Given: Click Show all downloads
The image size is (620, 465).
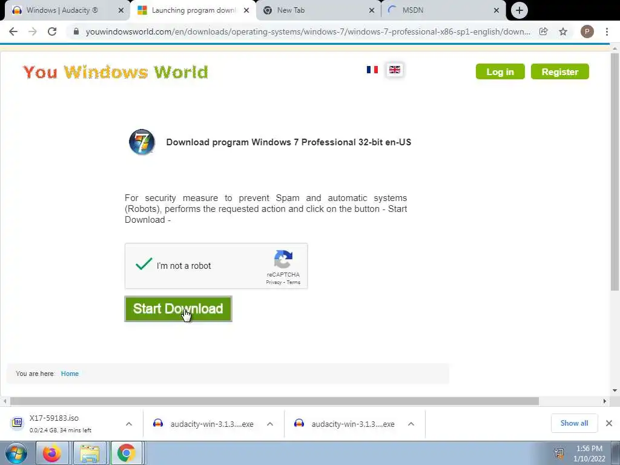Looking at the screenshot, I should point(574,423).
